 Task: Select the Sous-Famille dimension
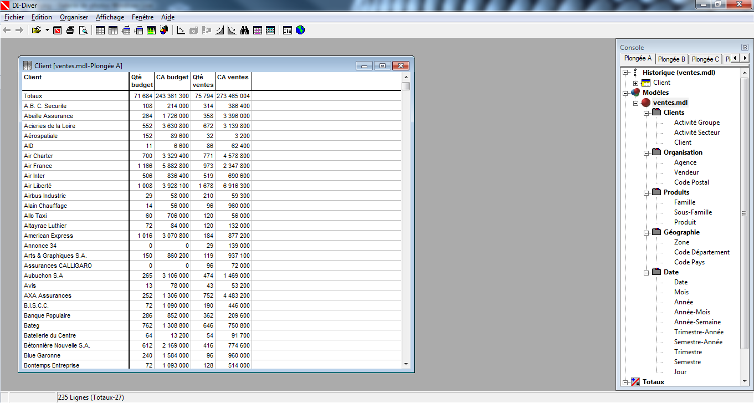point(693,212)
